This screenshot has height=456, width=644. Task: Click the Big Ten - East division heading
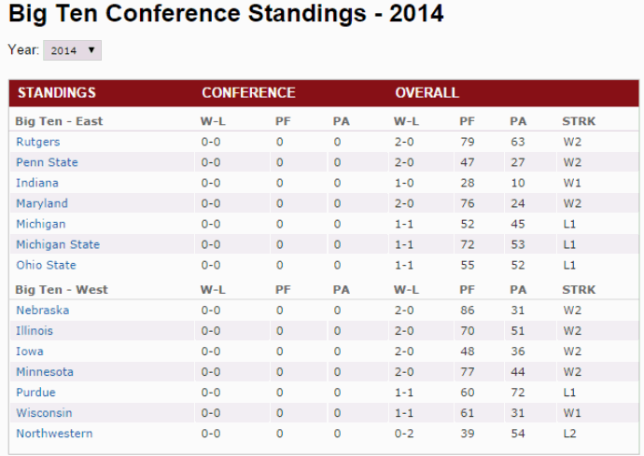point(59,121)
